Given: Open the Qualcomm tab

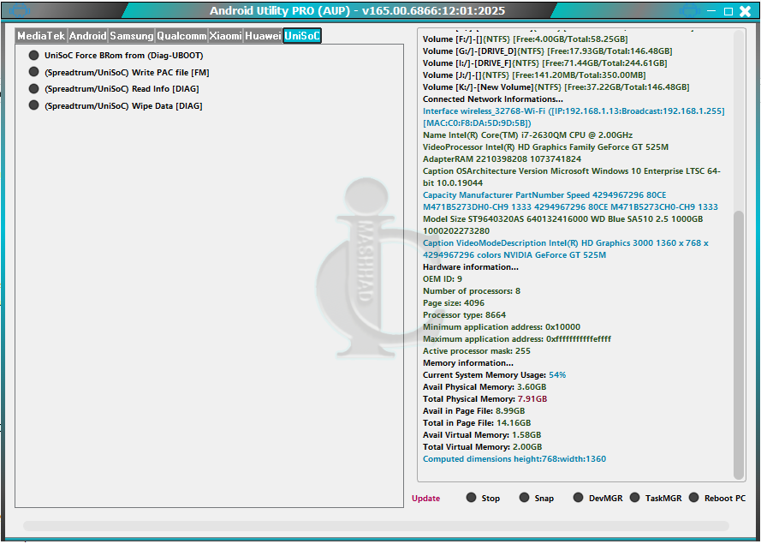Looking at the screenshot, I should tap(181, 36).
